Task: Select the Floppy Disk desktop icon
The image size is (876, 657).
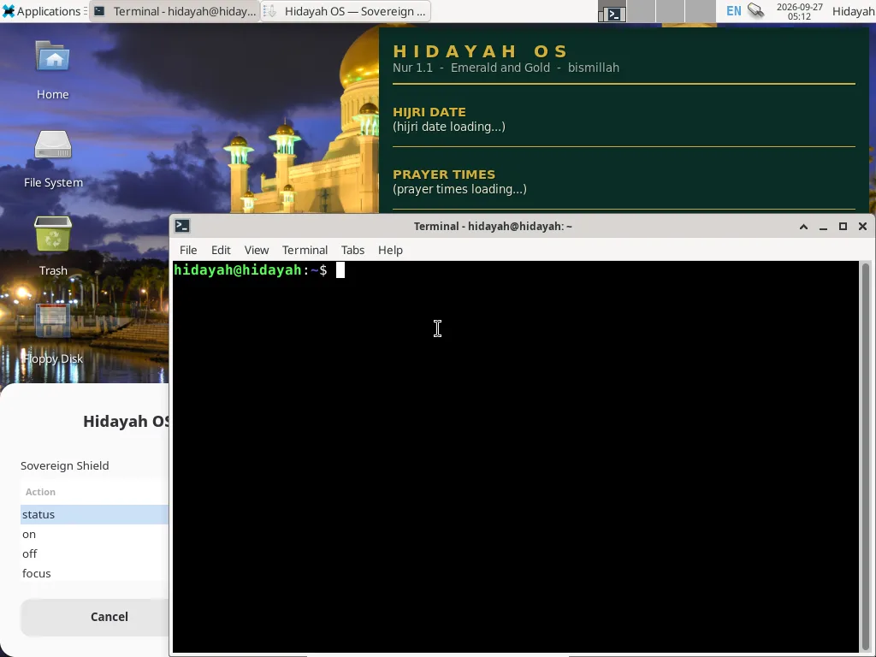Action: tap(53, 334)
